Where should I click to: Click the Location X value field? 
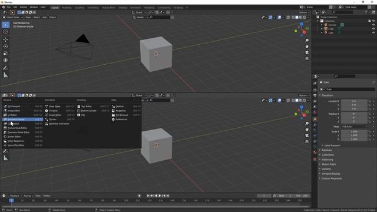(354, 101)
